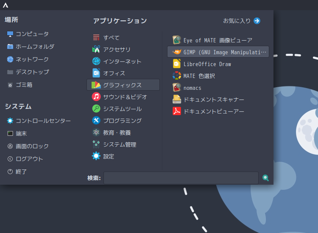The height and width of the screenshot is (233, 318).
Task: Launch 端末 terminal icon
Action: 10,133
